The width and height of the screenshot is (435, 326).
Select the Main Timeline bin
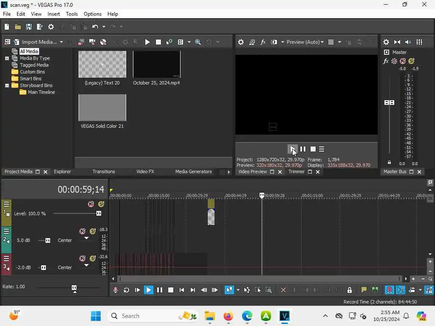41,92
